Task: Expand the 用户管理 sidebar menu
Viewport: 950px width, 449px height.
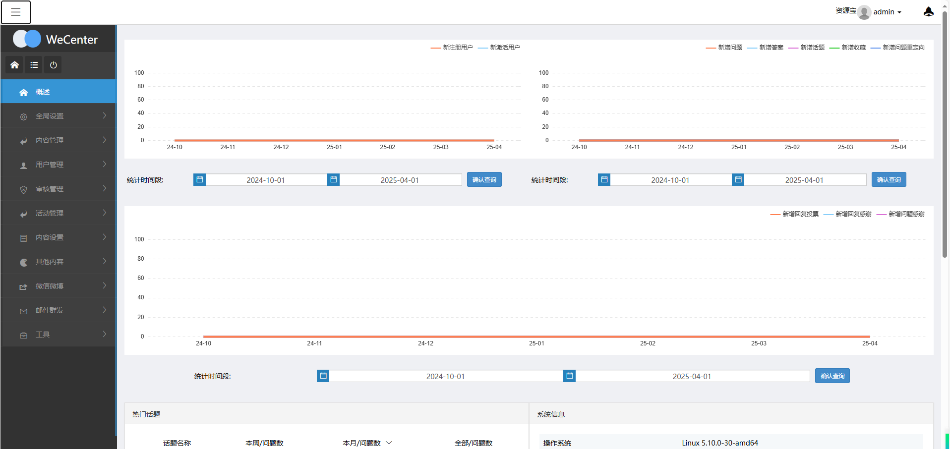Action: [59, 165]
